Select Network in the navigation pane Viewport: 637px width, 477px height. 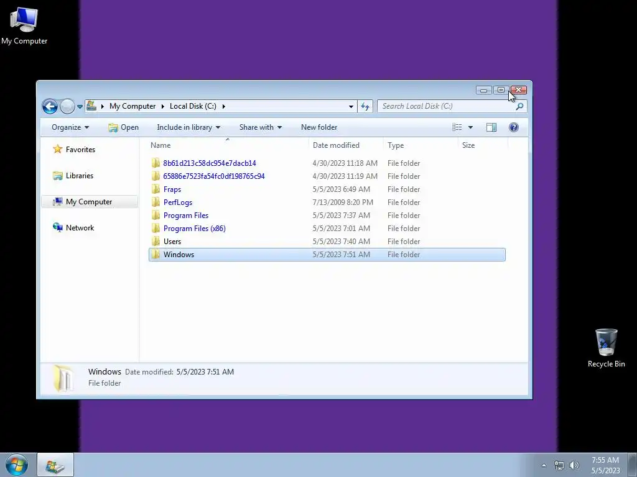(80, 228)
